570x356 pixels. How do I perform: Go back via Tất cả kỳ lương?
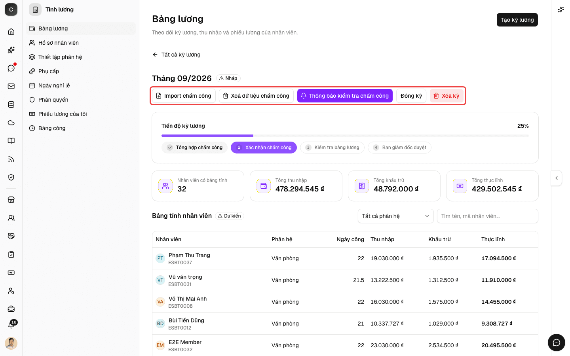[x=177, y=55]
